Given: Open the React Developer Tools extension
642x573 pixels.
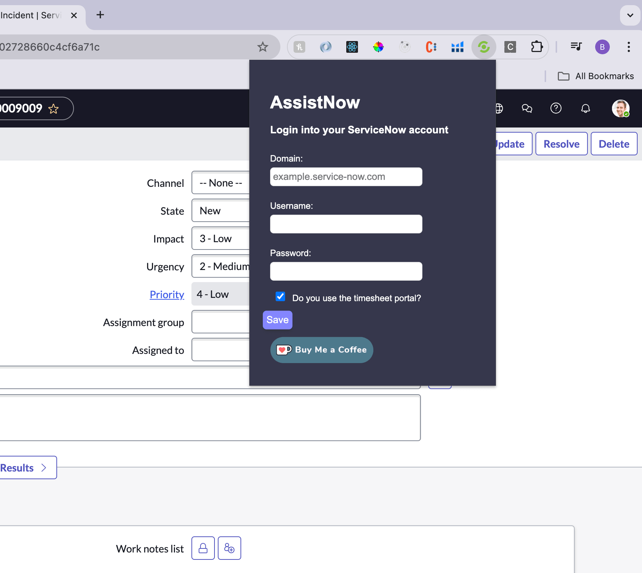Looking at the screenshot, I should pyautogui.click(x=352, y=47).
